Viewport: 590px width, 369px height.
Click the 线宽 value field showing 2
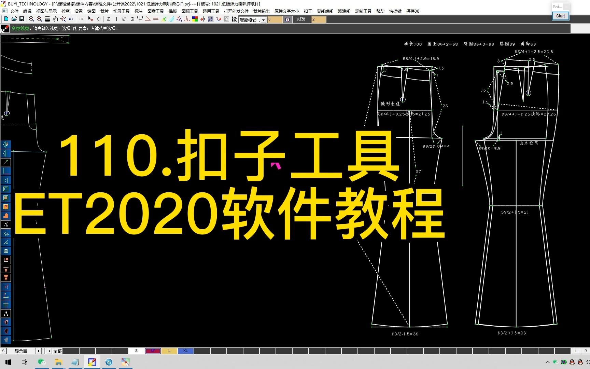pos(319,19)
